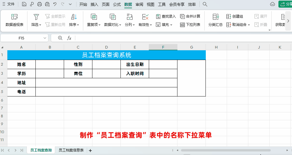Switch to the 审阅 ribbon tab
The height and width of the screenshot is (155, 292).
pyautogui.click(x=139, y=4)
